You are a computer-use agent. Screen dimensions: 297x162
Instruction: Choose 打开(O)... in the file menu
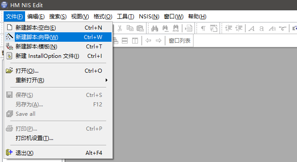(58, 71)
